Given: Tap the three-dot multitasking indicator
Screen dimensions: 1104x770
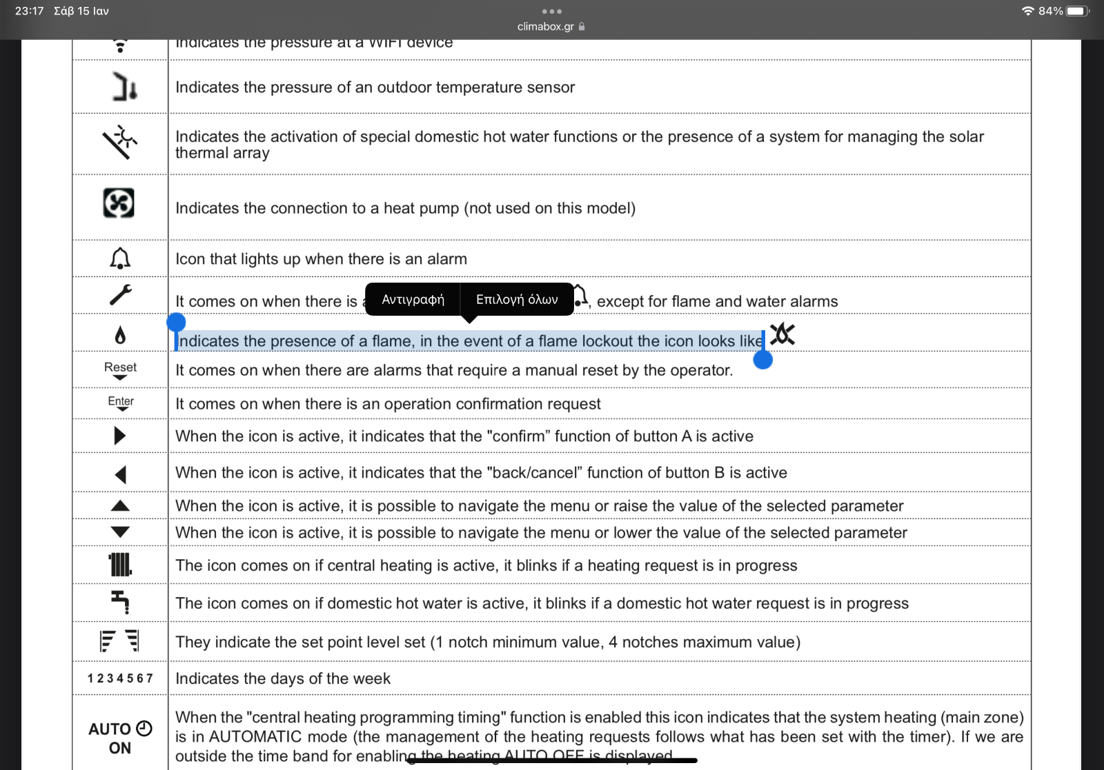Looking at the screenshot, I should point(551,11).
